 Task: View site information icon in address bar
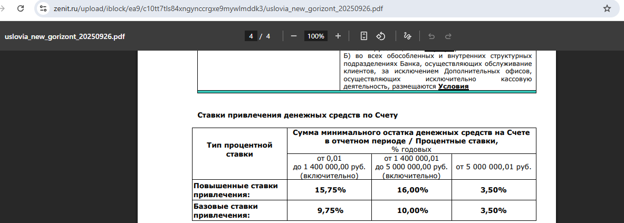click(44, 8)
